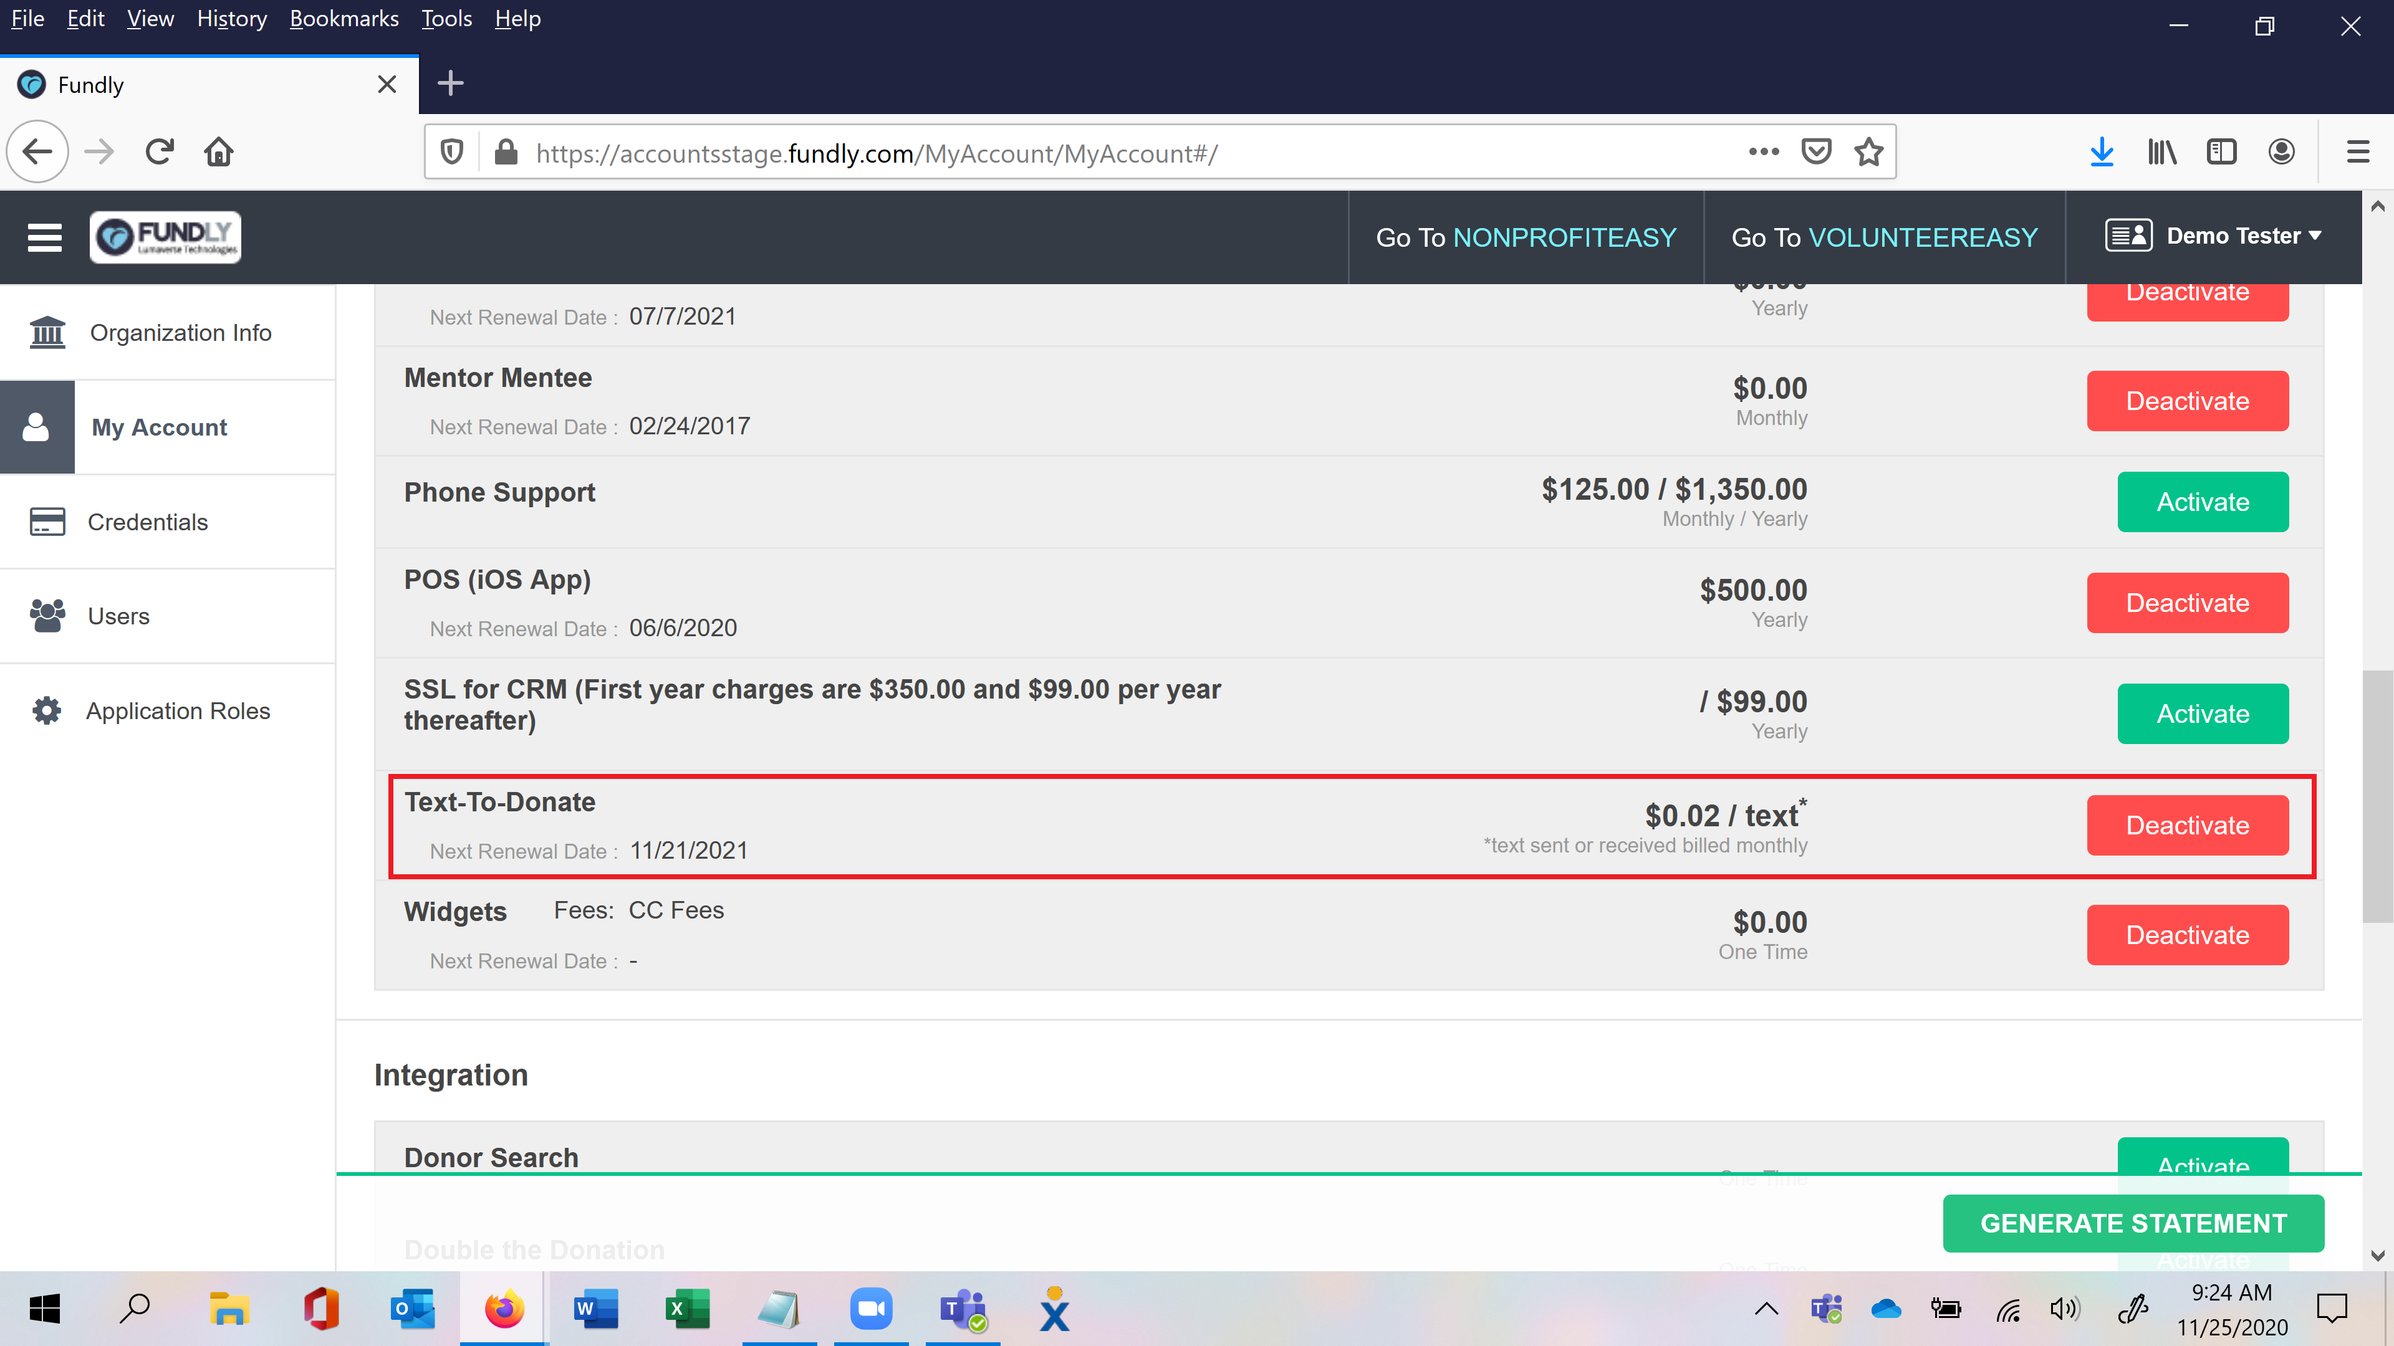Open the Fundly hamburger sidebar menu
The height and width of the screenshot is (1346, 2394).
[45, 237]
